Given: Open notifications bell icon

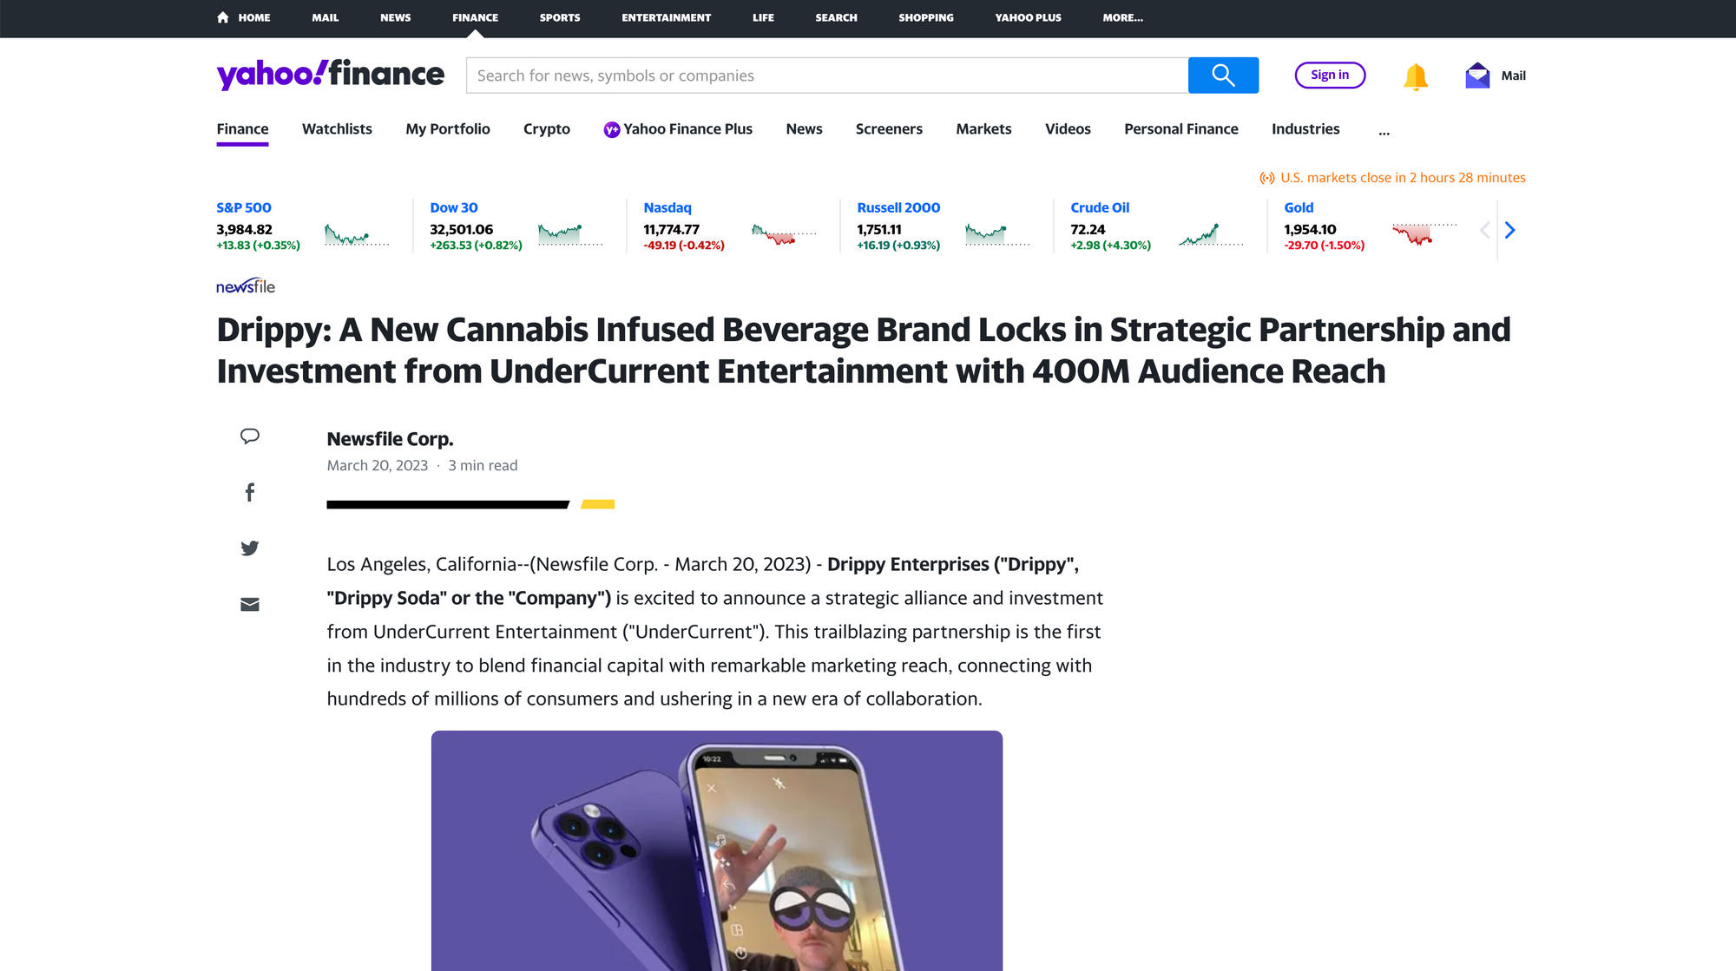Looking at the screenshot, I should click(x=1415, y=76).
